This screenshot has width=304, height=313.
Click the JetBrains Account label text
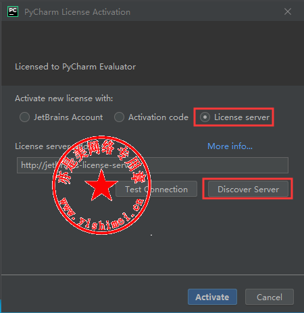click(x=68, y=117)
